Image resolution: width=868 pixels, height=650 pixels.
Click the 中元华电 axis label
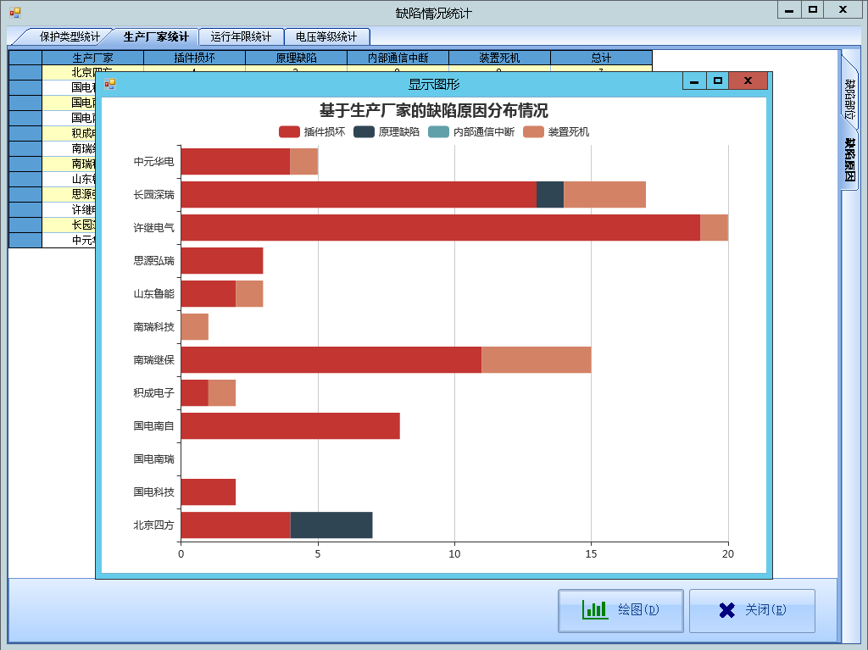tap(154, 162)
